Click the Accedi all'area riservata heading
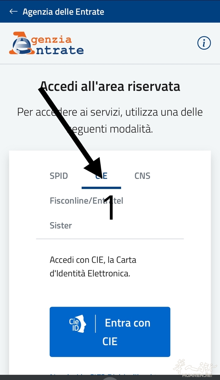 point(110,86)
